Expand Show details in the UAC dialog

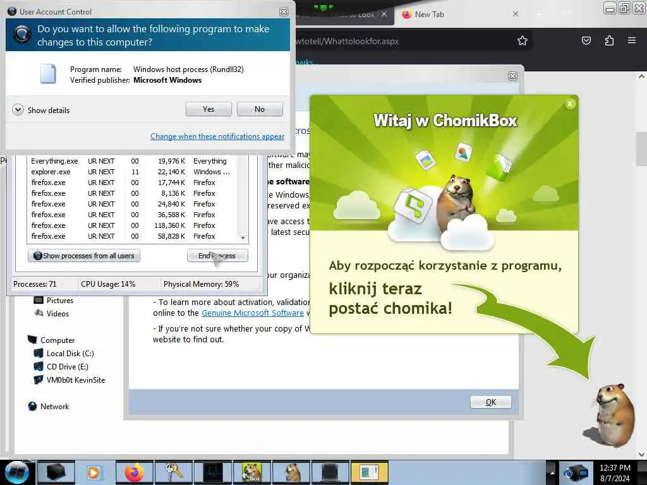coord(41,110)
